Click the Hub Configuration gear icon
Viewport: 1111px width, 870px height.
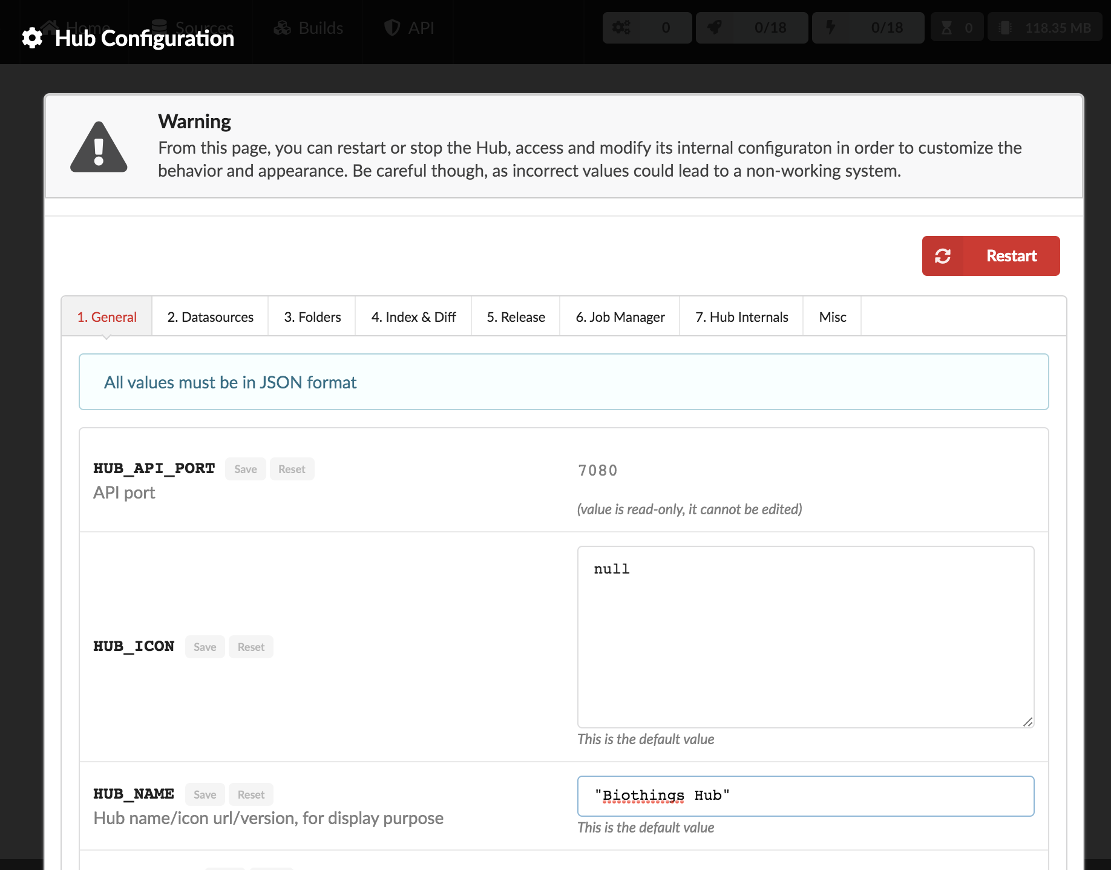pyautogui.click(x=32, y=38)
